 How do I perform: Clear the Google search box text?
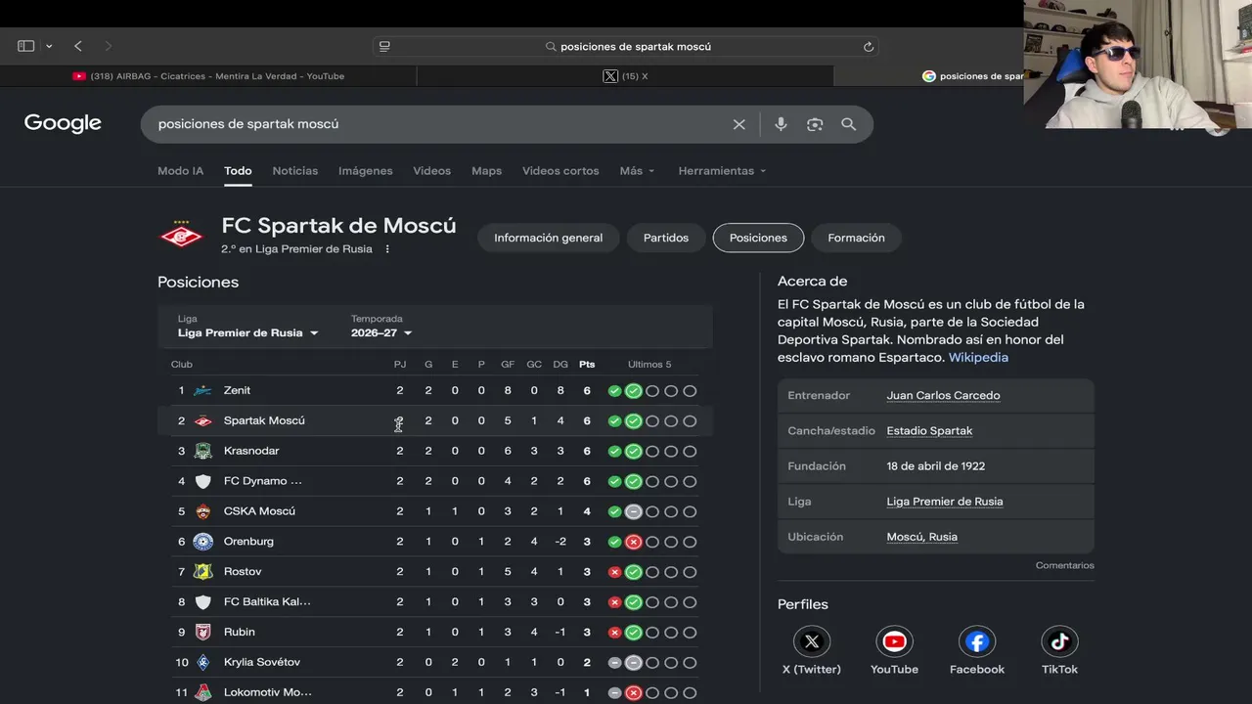(x=739, y=124)
